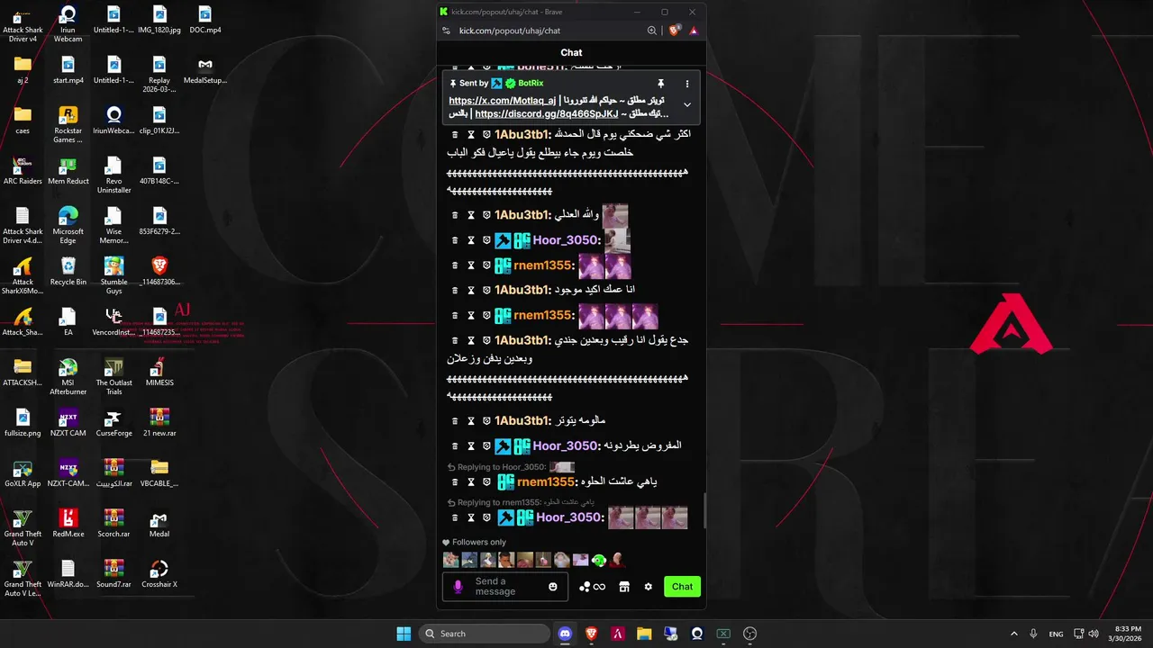Image resolution: width=1153 pixels, height=648 pixels.
Task: Open Windows Start button on taskbar
Action: click(404, 634)
